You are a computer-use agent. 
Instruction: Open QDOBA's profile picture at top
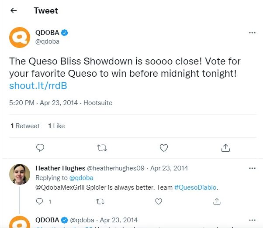[20, 37]
